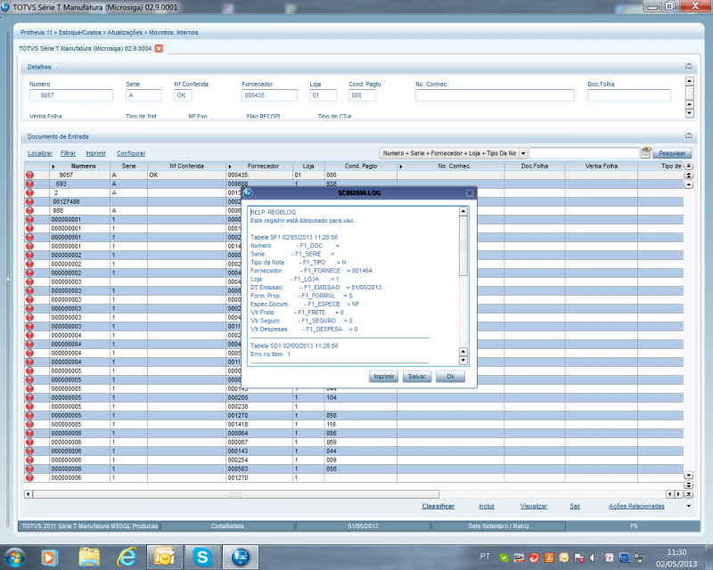Click the red status icon for row 00127486
The height and width of the screenshot is (570, 713).
click(30, 202)
